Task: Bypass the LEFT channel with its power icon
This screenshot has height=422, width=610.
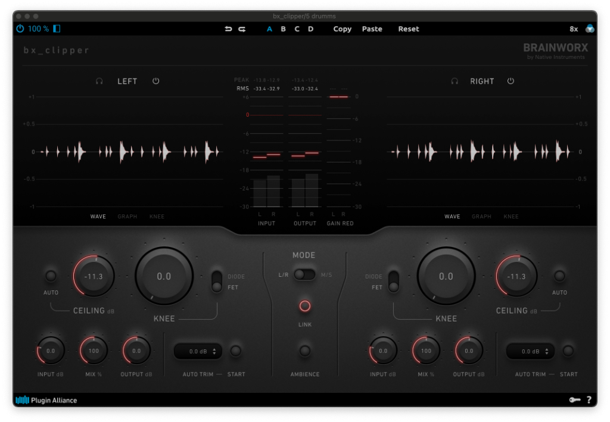Action: point(156,82)
